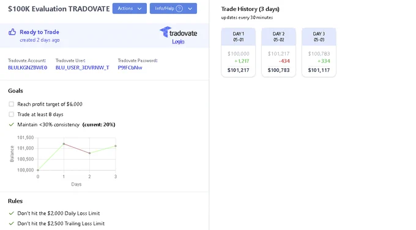Image resolution: width=416 pixels, height=230 pixels.
Task: Click the day 0 starting point on chart
Action: [38, 170]
